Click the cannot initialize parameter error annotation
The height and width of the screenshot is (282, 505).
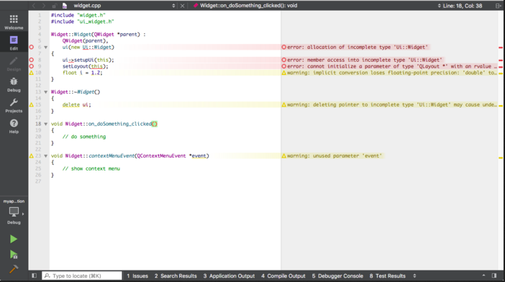(389, 66)
